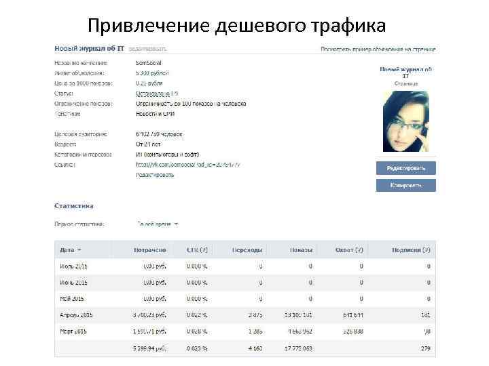Click the 'Страница' label under ad title
This screenshot has height=366, width=489.
pos(405,83)
